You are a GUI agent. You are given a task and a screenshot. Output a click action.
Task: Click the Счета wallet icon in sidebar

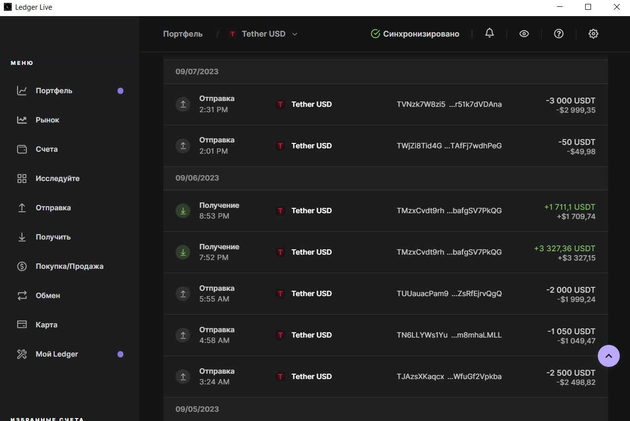22,149
